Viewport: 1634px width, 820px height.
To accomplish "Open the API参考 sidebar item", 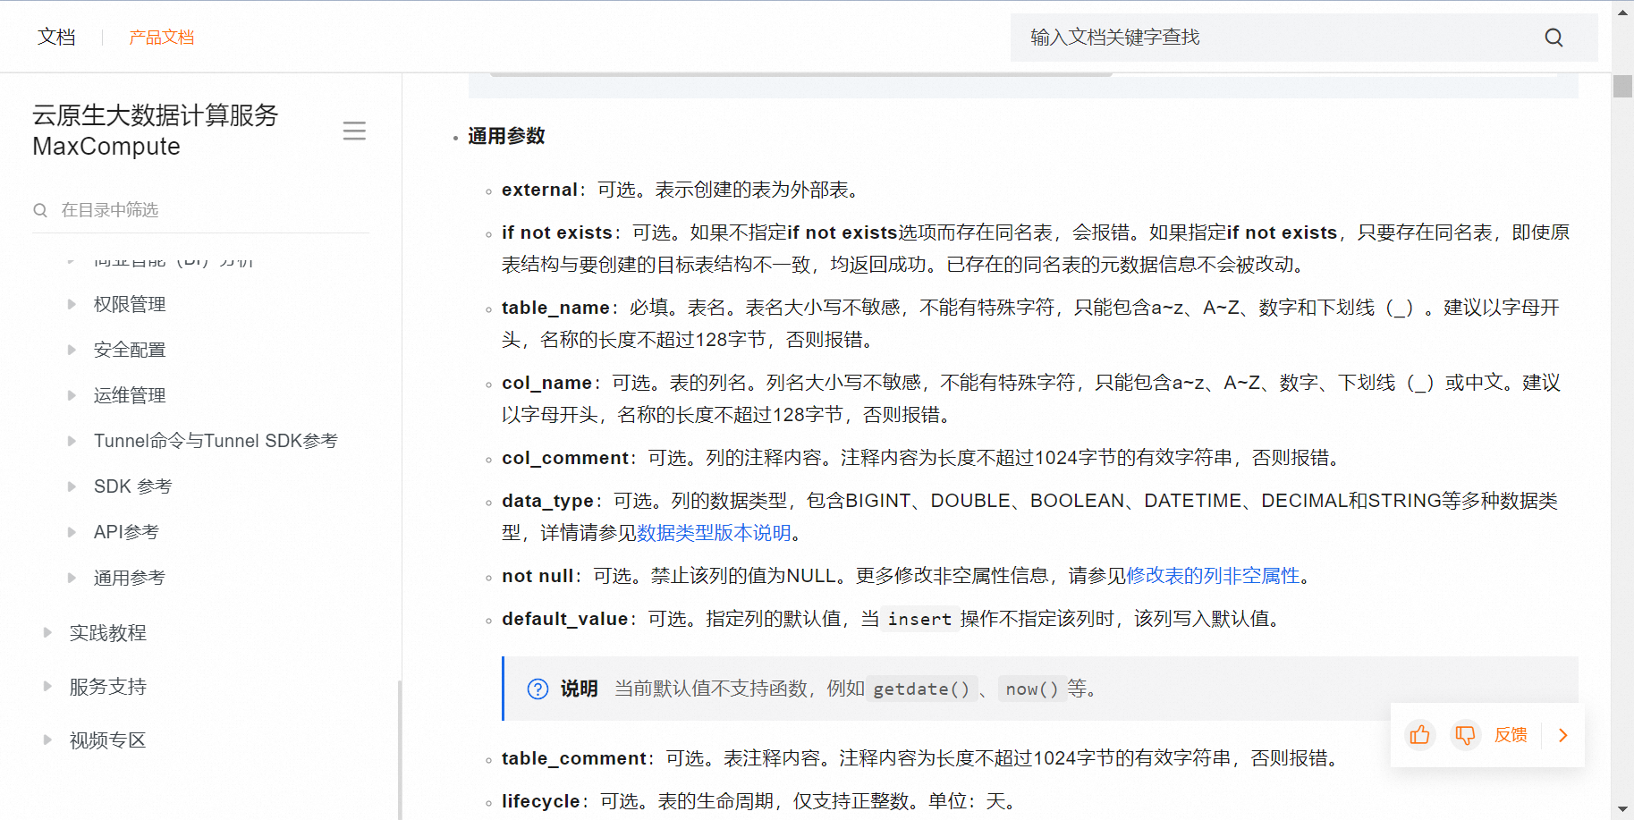I will (x=126, y=532).
